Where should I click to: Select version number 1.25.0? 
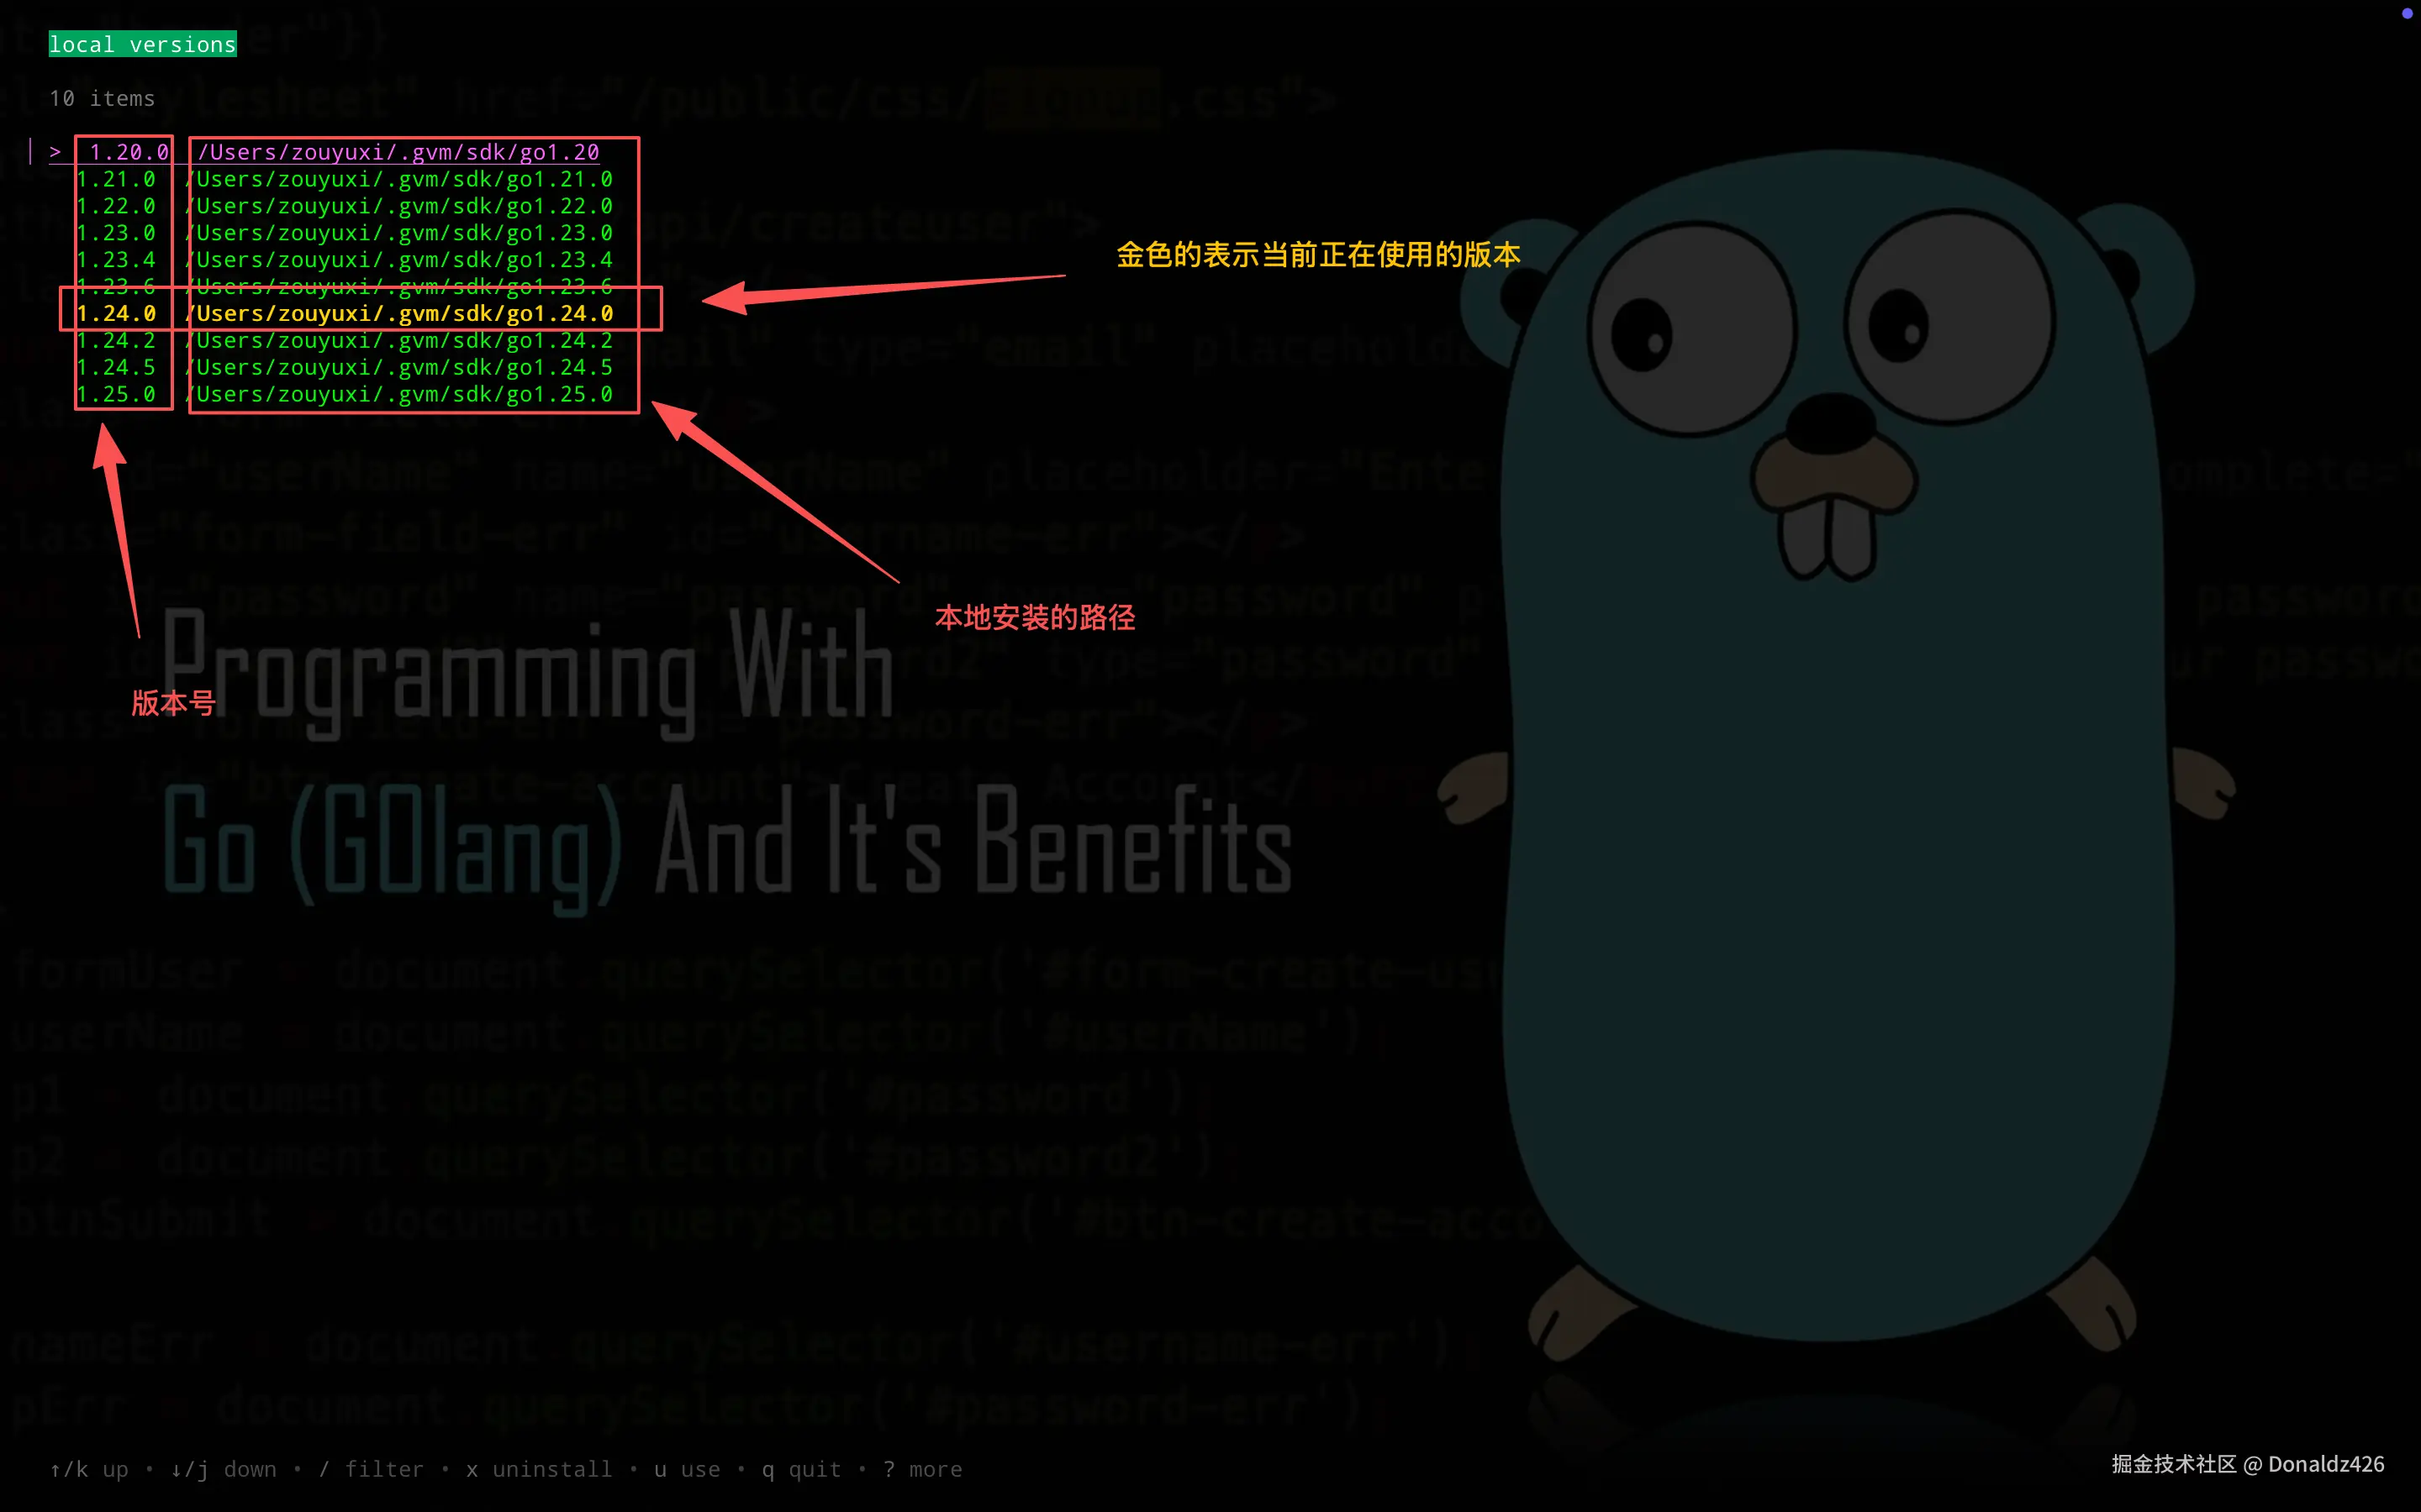[116, 395]
